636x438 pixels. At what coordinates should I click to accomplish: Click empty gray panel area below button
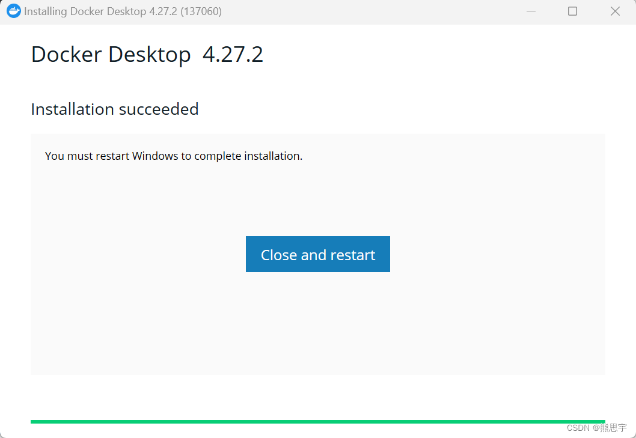317,324
